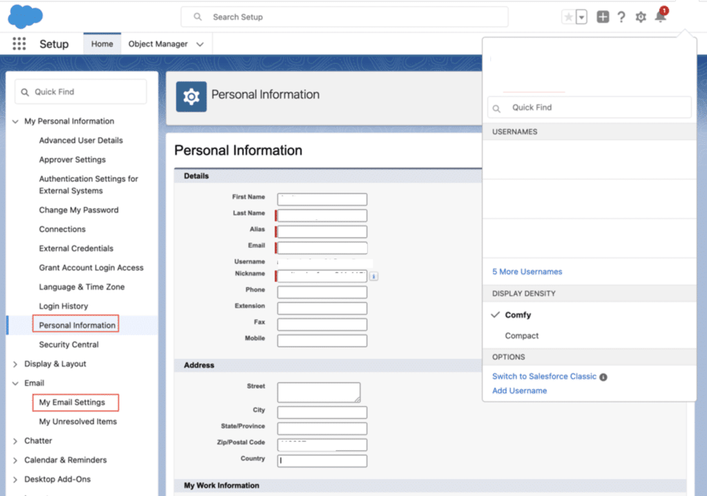
Task: Click the 5 More Usernames link
Action: tap(527, 272)
